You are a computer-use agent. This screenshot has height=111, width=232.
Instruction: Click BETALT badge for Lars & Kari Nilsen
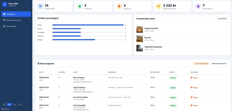tap(173, 98)
